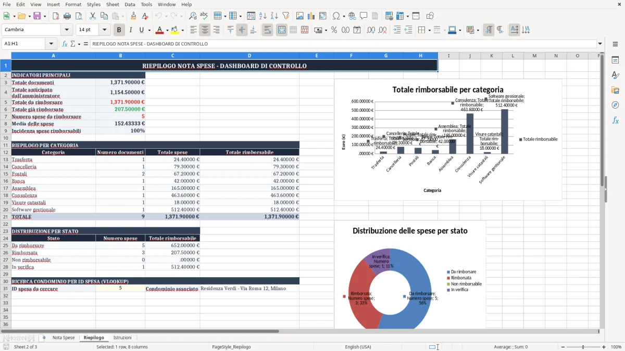
Task: Click Sort Descending icon
Action: [x=274, y=16]
